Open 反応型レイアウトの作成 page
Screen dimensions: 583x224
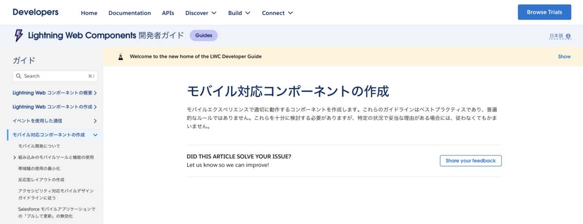click(x=41, y=180)
